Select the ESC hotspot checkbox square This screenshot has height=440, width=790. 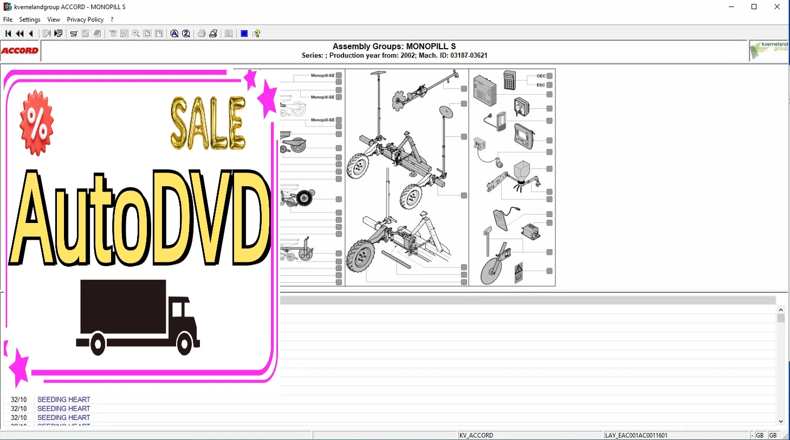click(549, 85)
